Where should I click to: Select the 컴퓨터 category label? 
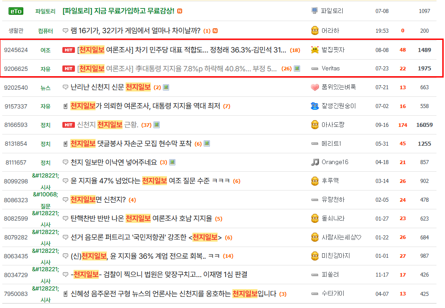[45, 31]
